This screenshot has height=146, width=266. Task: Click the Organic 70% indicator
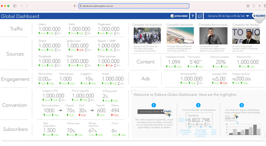click(71, 110)
